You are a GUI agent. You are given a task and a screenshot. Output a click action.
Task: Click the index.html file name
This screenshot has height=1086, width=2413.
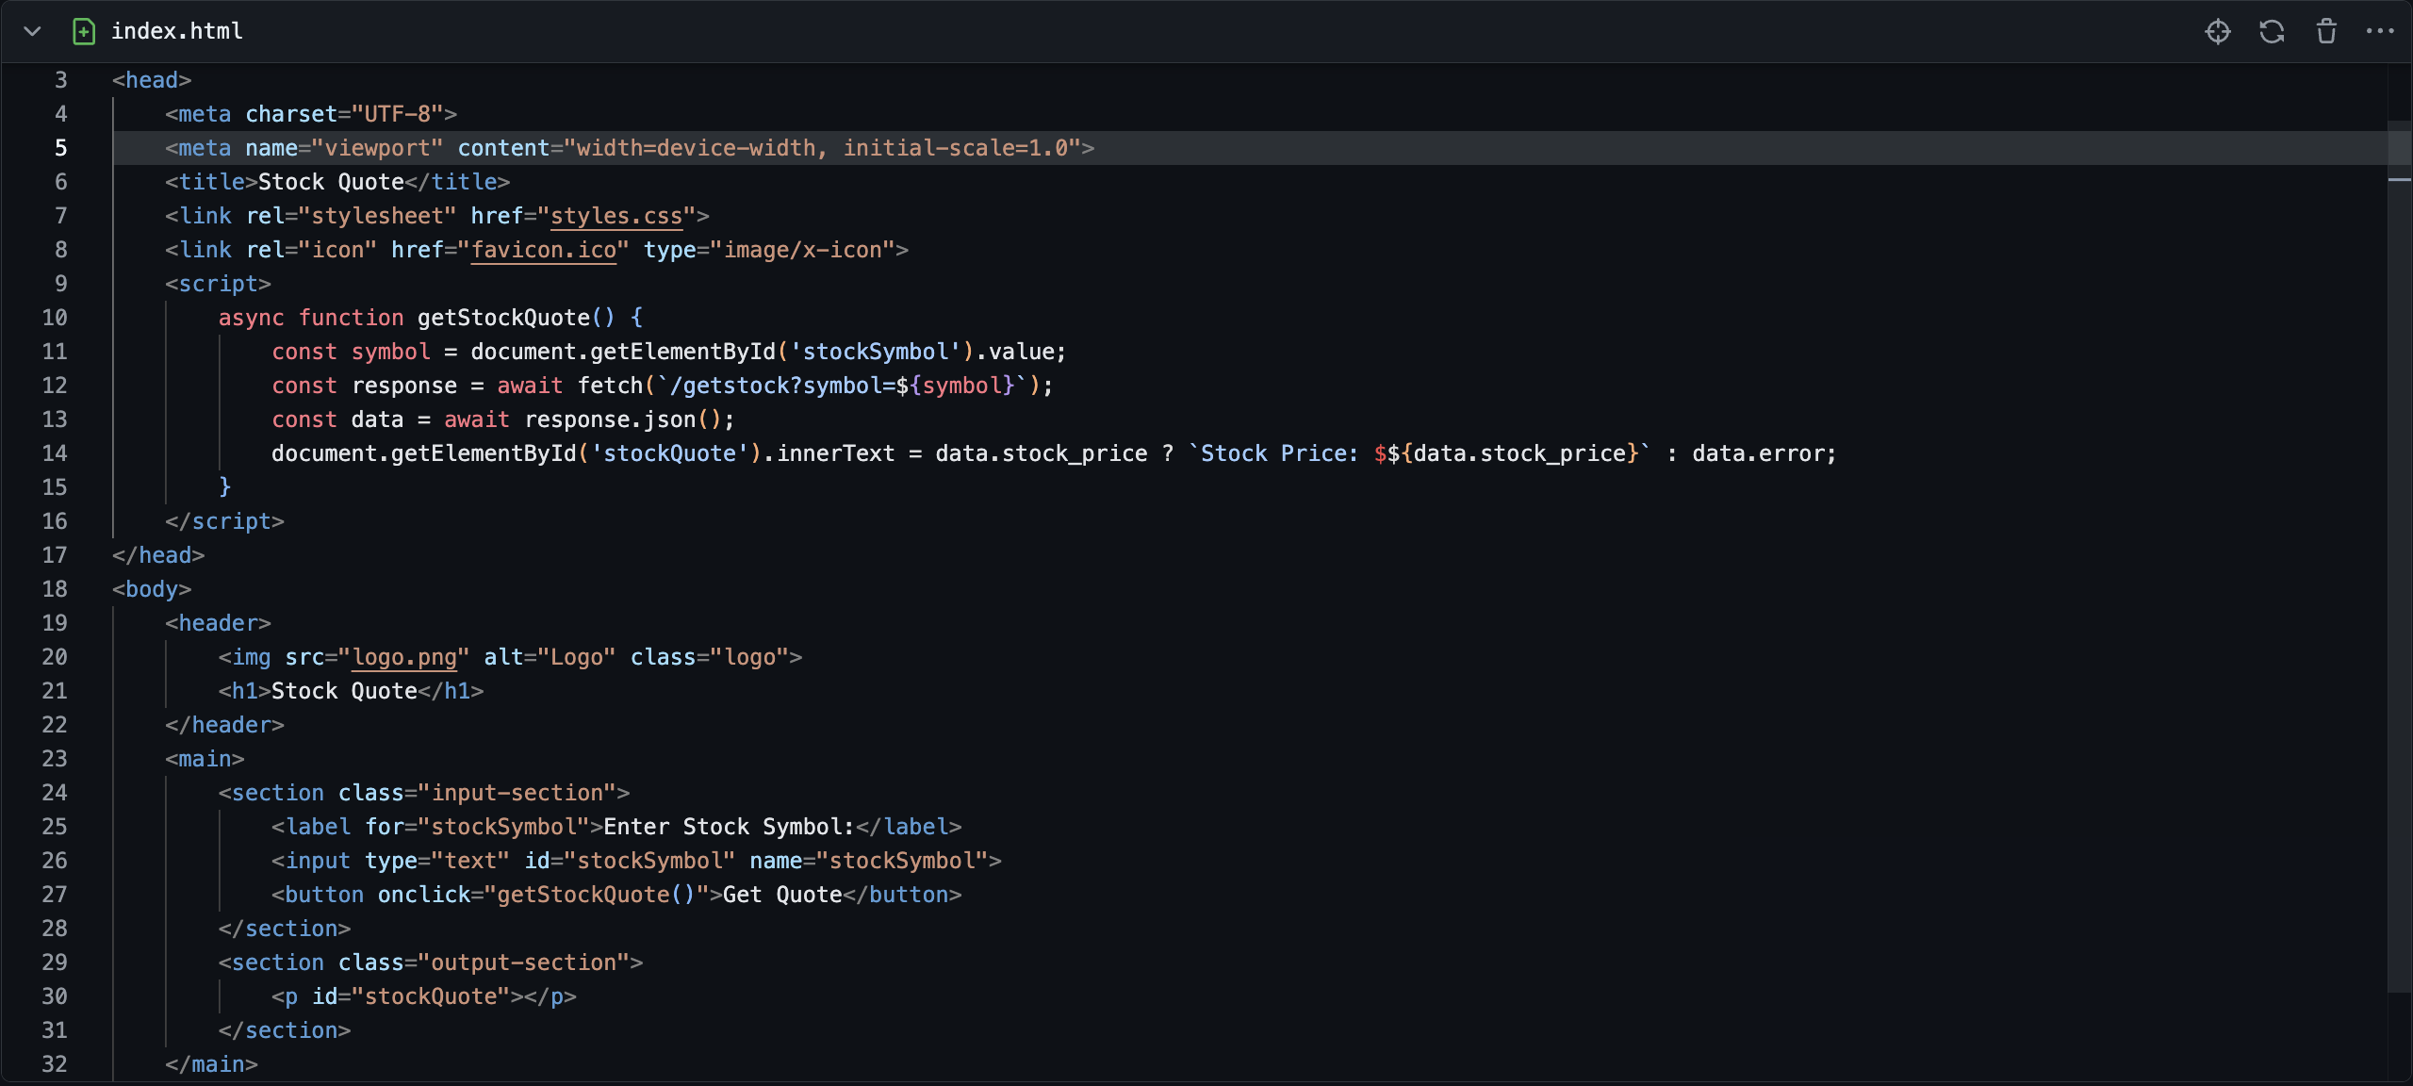[x=177, y=31]
